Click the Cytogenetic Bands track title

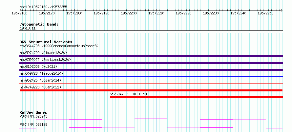(x=39, y=24)
